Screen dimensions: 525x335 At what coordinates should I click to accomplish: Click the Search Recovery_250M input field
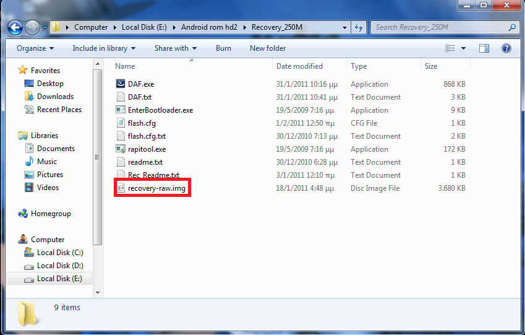click(439, 27)
